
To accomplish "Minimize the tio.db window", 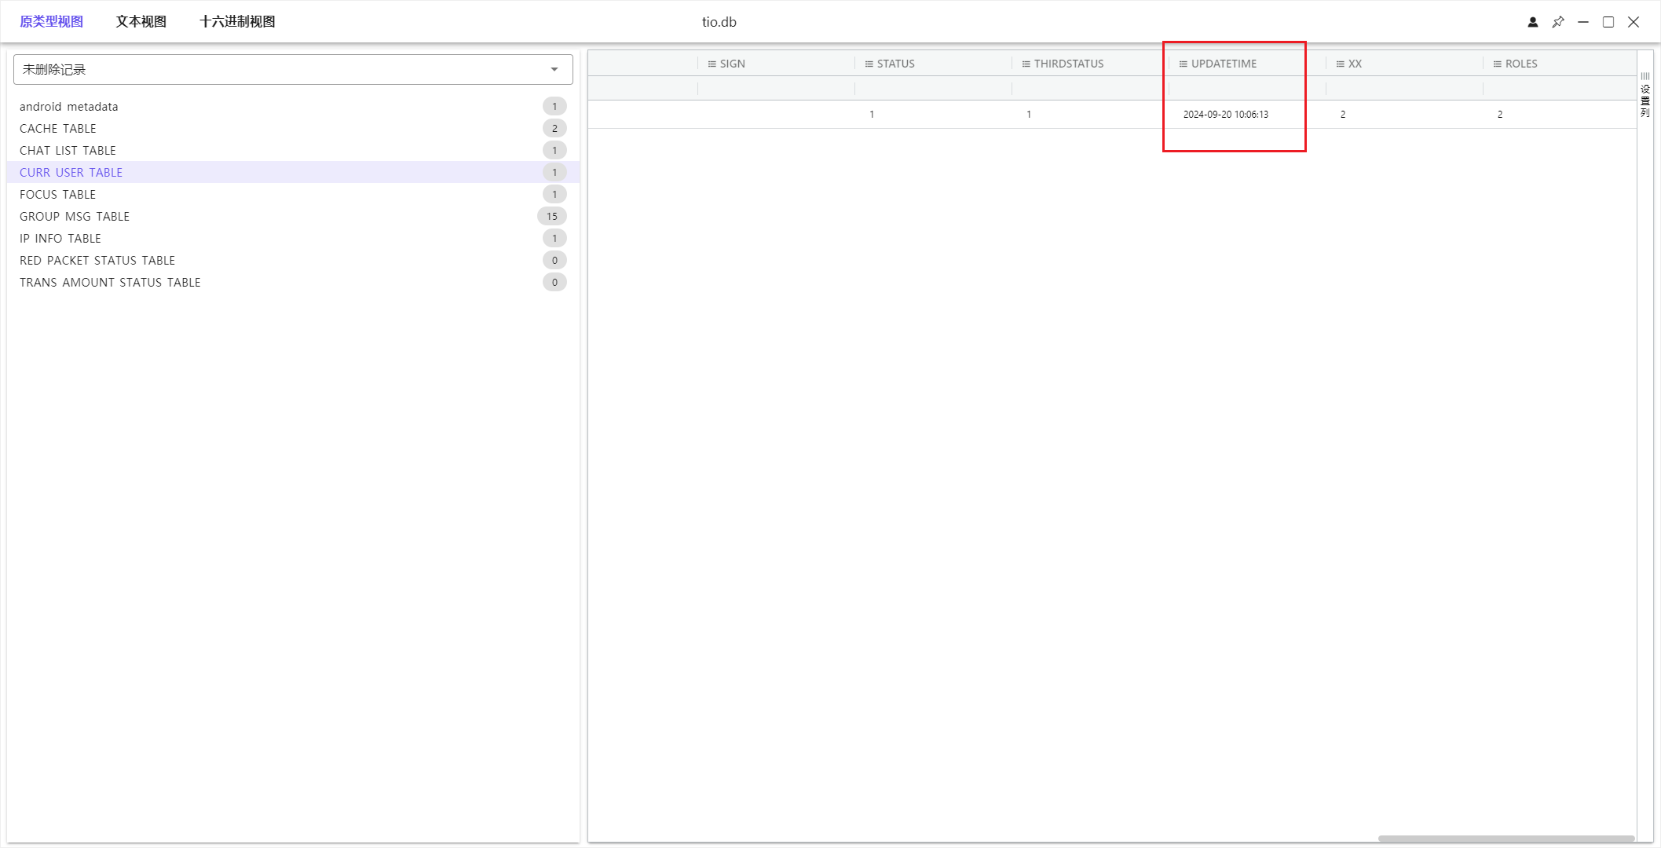I will click(1583, 22).
